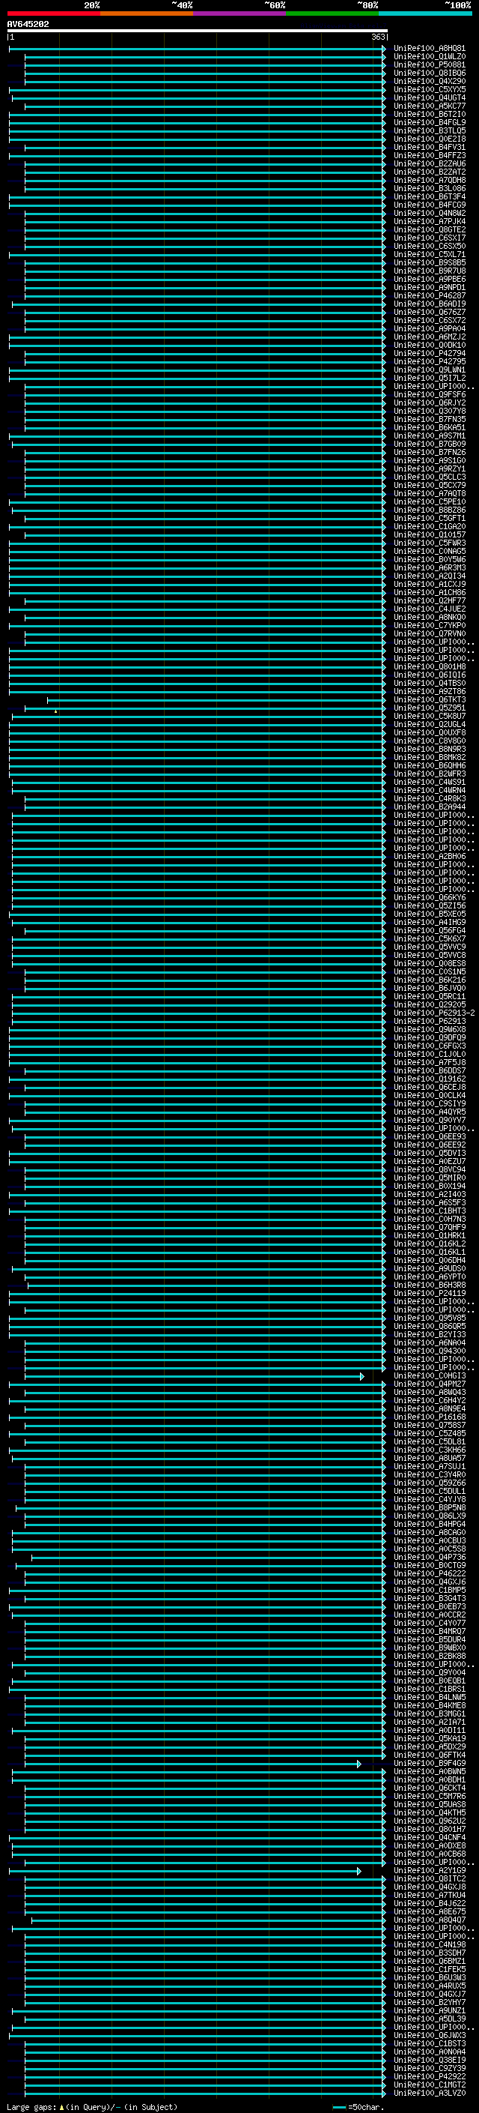The width and height of the screenshot is (479, 2113).
Task: Click hit label UniRef100_A2Y1G9
Action: point(429,1870)
